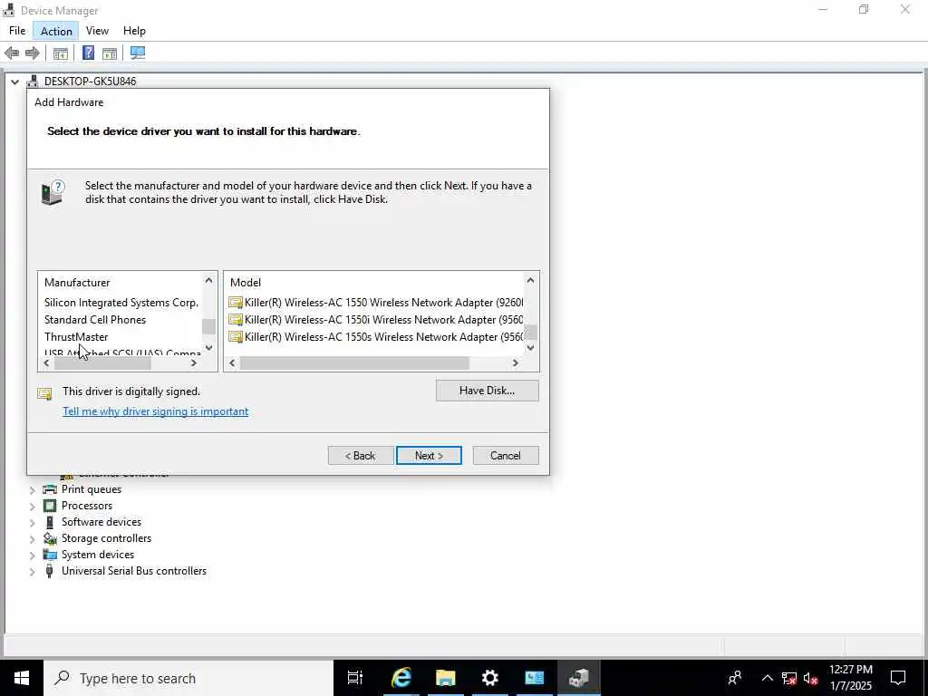Viewport: 928px width, 696px height.
Task: Select Killer Wireless-AC 1550 adapter (9260) model
Action: pyautogui.click(x=376, y=303)
